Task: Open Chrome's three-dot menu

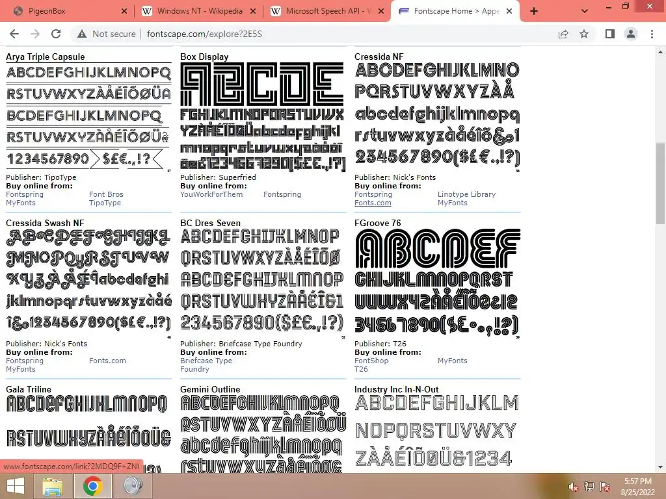Action: click(x=652, y=34)
